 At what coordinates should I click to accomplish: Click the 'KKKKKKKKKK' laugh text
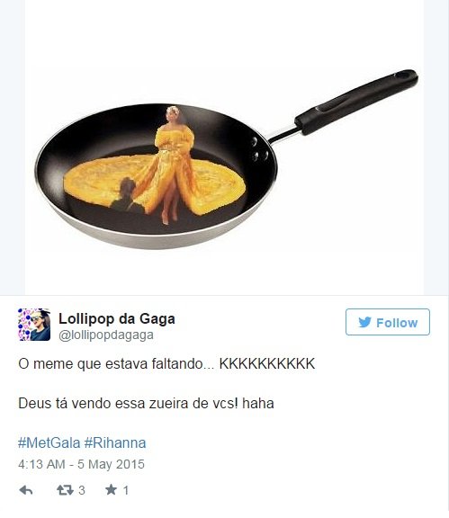(x=267, y=363)
